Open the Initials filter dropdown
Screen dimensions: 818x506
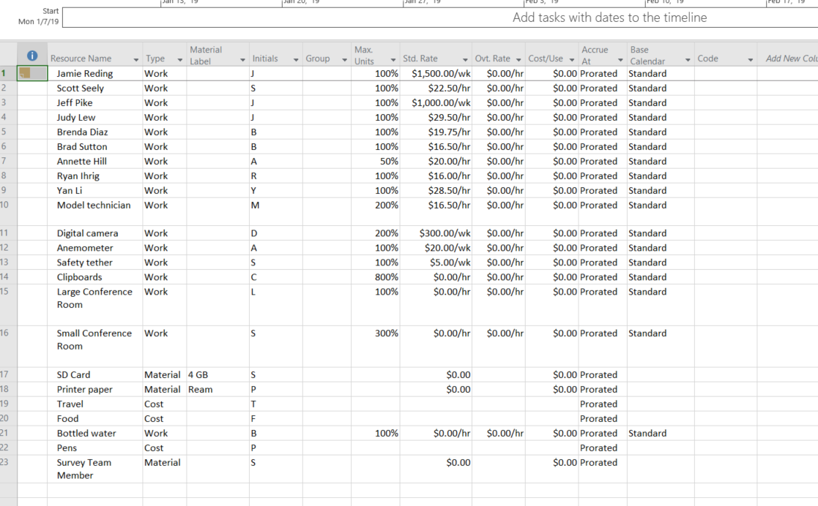click(x=297, y=58)
